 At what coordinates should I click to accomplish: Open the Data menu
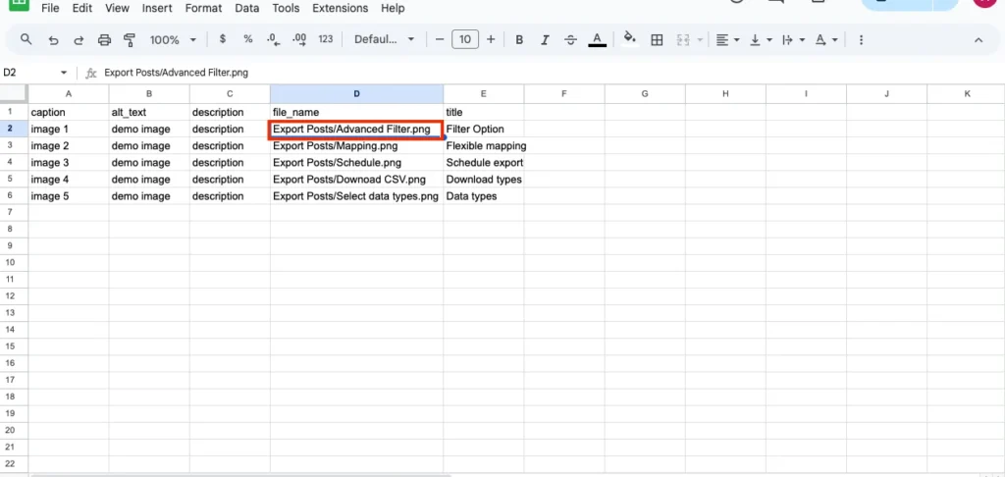tap(247, 8)
